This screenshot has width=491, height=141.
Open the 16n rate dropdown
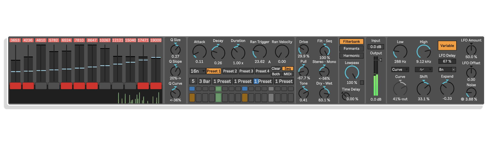(198, 71)
